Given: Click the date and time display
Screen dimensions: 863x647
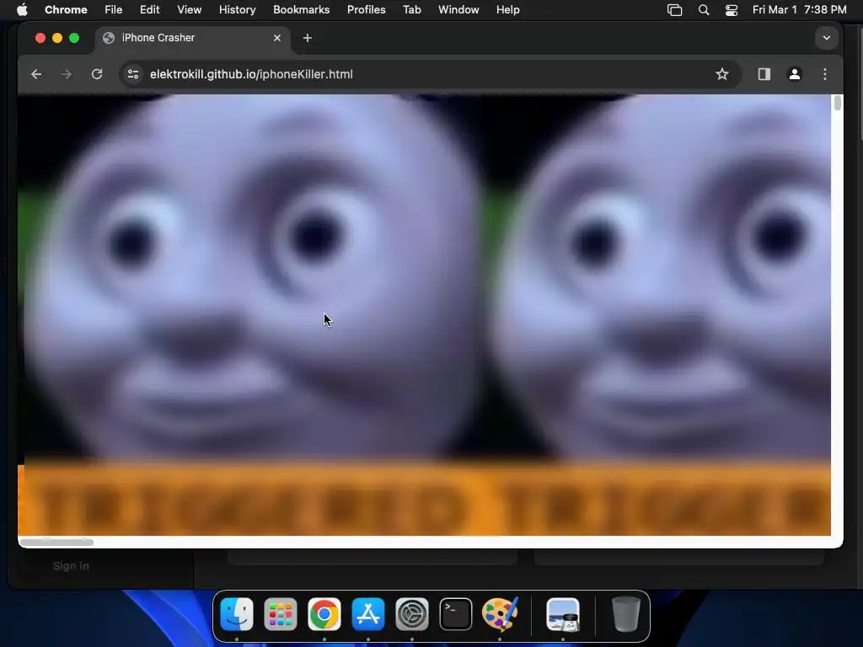Looking at the screenshot, I should tap(799, 10).
